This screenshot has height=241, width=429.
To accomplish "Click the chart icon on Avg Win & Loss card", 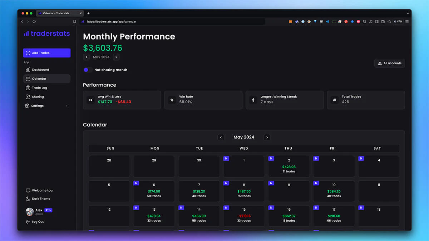I will (x=90, y=100).
